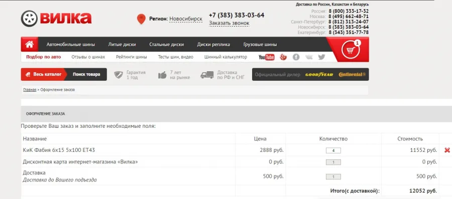Open the YouTube channel icon
The height and width of the screenshot is (199, 452).
coord(266,57)
